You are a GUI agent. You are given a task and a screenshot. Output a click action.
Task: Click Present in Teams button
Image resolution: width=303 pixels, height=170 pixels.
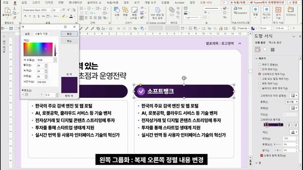(x=267, y=2)
